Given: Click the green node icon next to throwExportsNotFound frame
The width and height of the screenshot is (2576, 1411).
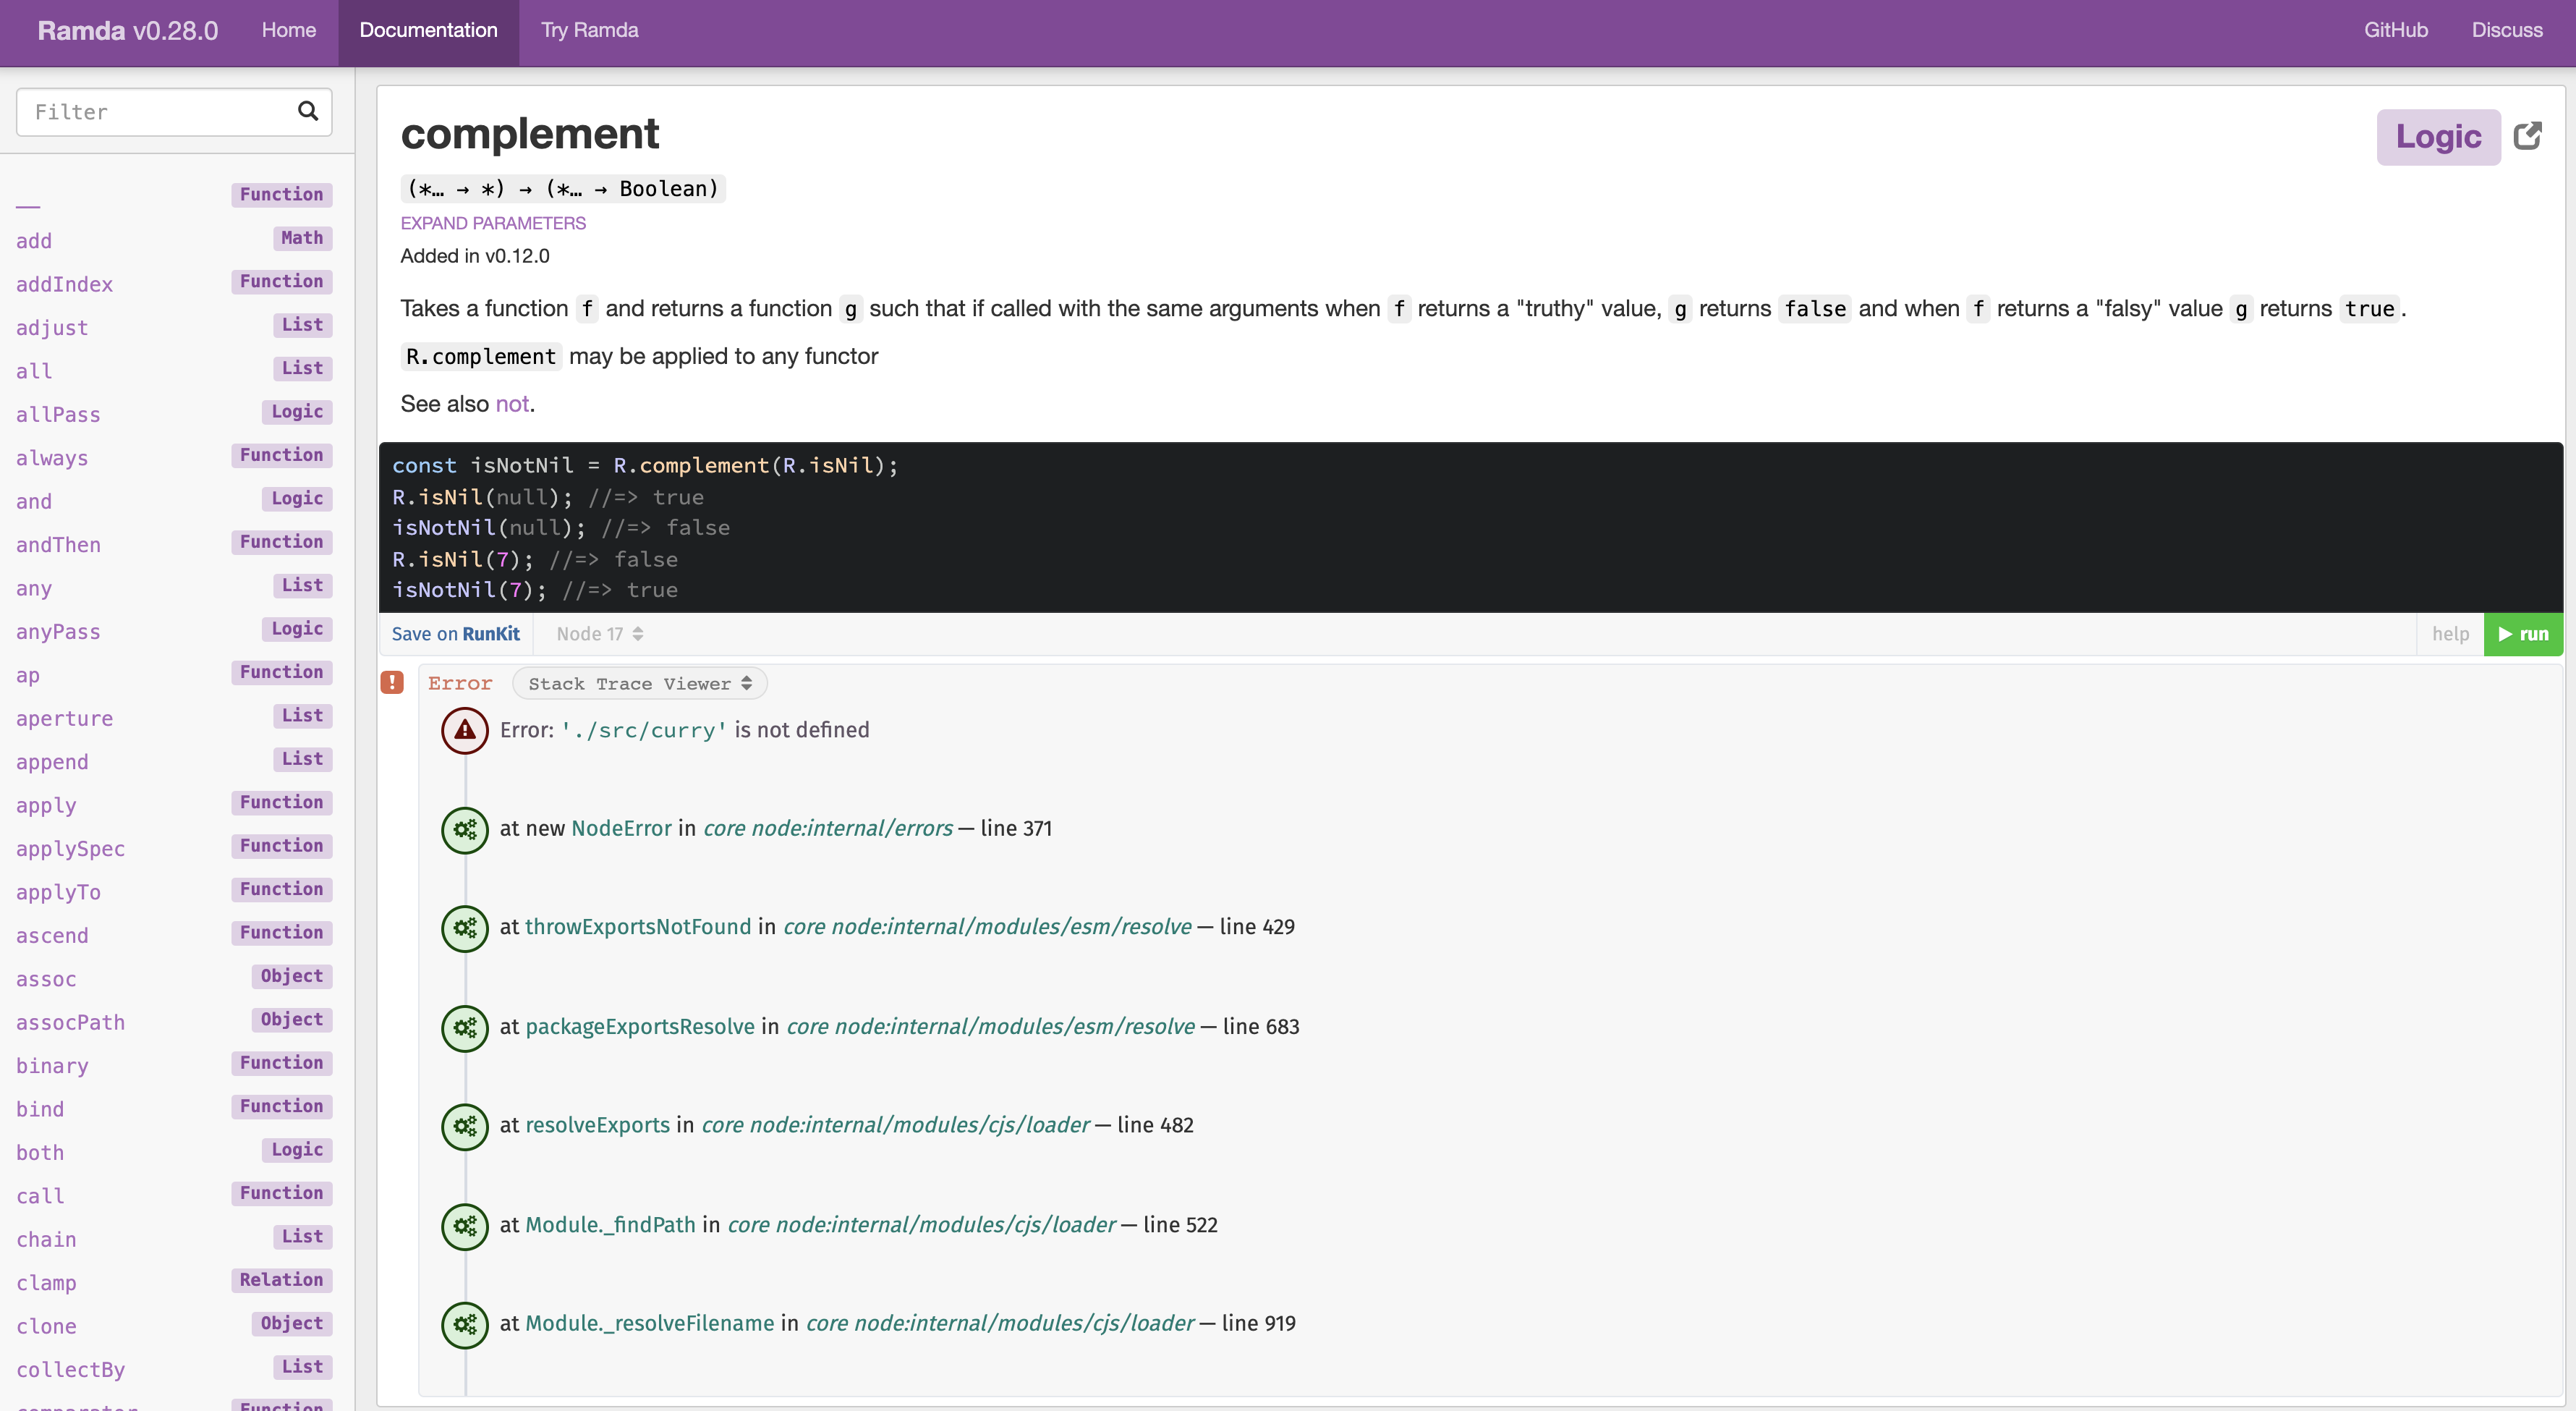Looking at the screenshot, I should point(464,928).
